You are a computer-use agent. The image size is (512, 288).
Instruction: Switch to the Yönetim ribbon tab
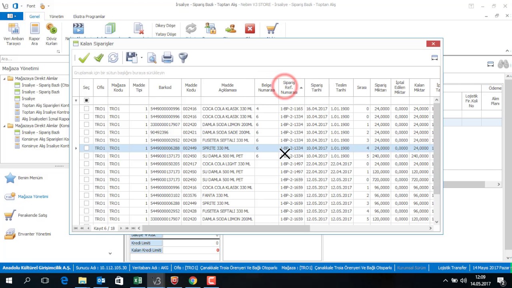[x=56, y=16]
